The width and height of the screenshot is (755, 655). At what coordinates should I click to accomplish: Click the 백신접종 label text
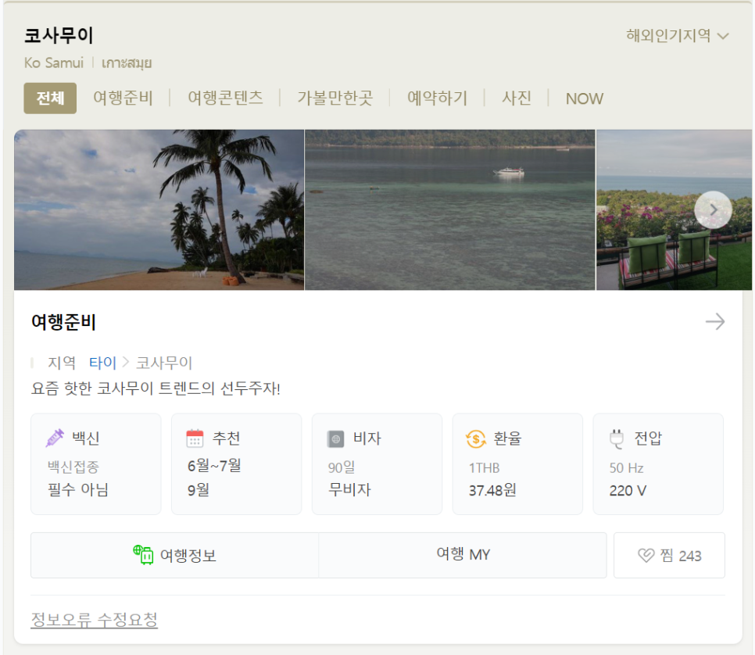click(x=73, y=467)
